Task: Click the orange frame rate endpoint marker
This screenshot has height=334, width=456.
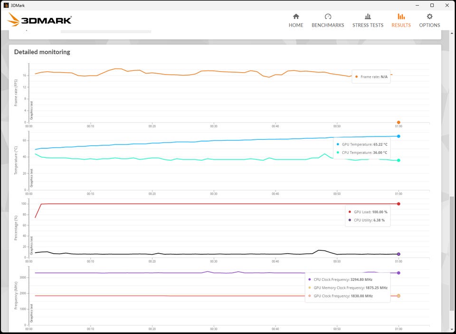Action: click(399, 122)
